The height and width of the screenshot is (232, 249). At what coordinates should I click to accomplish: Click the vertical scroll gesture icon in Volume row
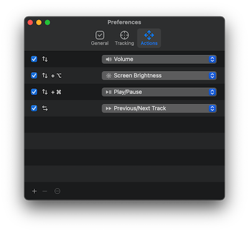[x=45, y=59]
